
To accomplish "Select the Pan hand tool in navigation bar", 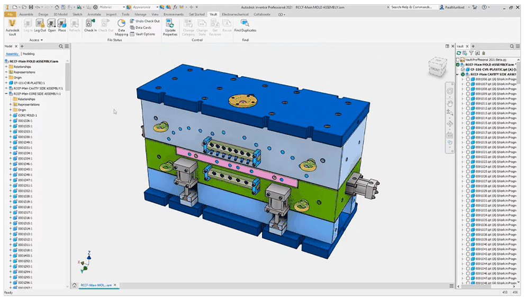I will (450, 103).
